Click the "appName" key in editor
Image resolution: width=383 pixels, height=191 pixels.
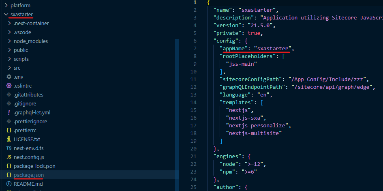point(233,48)
